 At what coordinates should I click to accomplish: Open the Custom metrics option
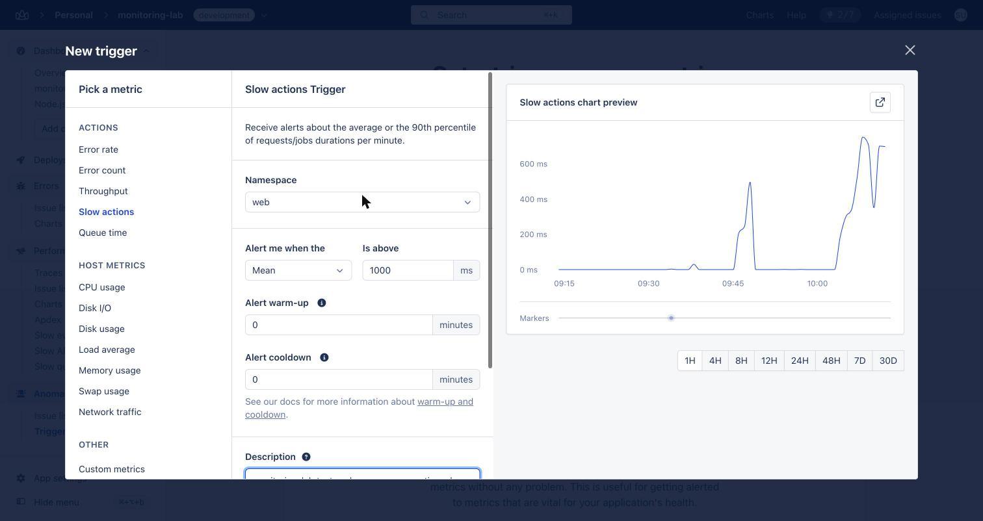pyautogui.click(x=112, y=469)
